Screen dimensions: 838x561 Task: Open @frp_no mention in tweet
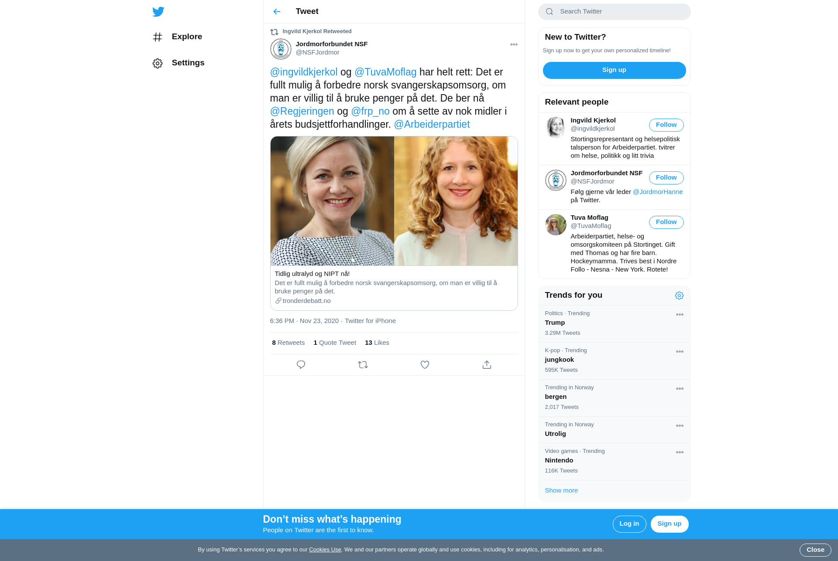[x=370, y=112]
